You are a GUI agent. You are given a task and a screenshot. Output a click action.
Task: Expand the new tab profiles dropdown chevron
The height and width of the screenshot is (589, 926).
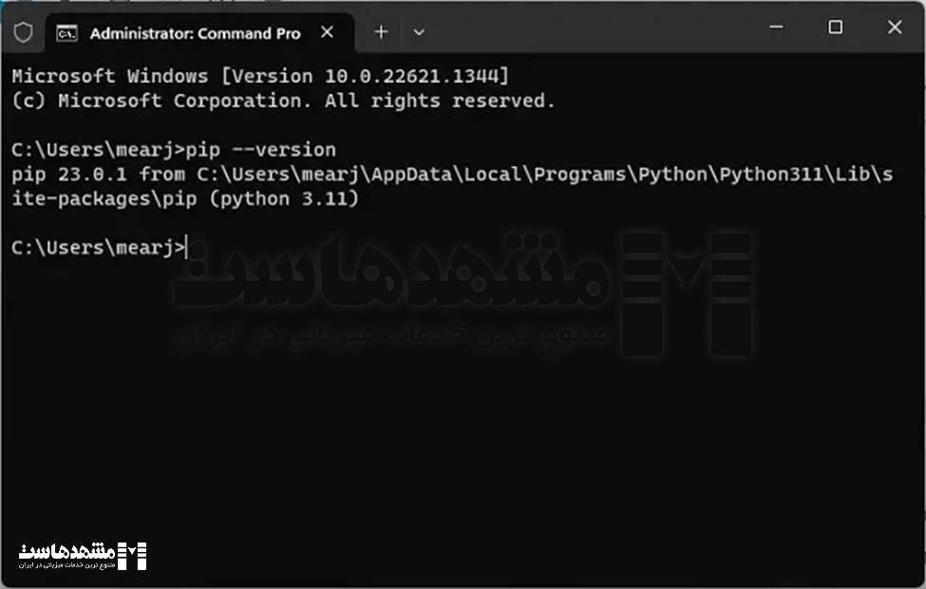419,32
